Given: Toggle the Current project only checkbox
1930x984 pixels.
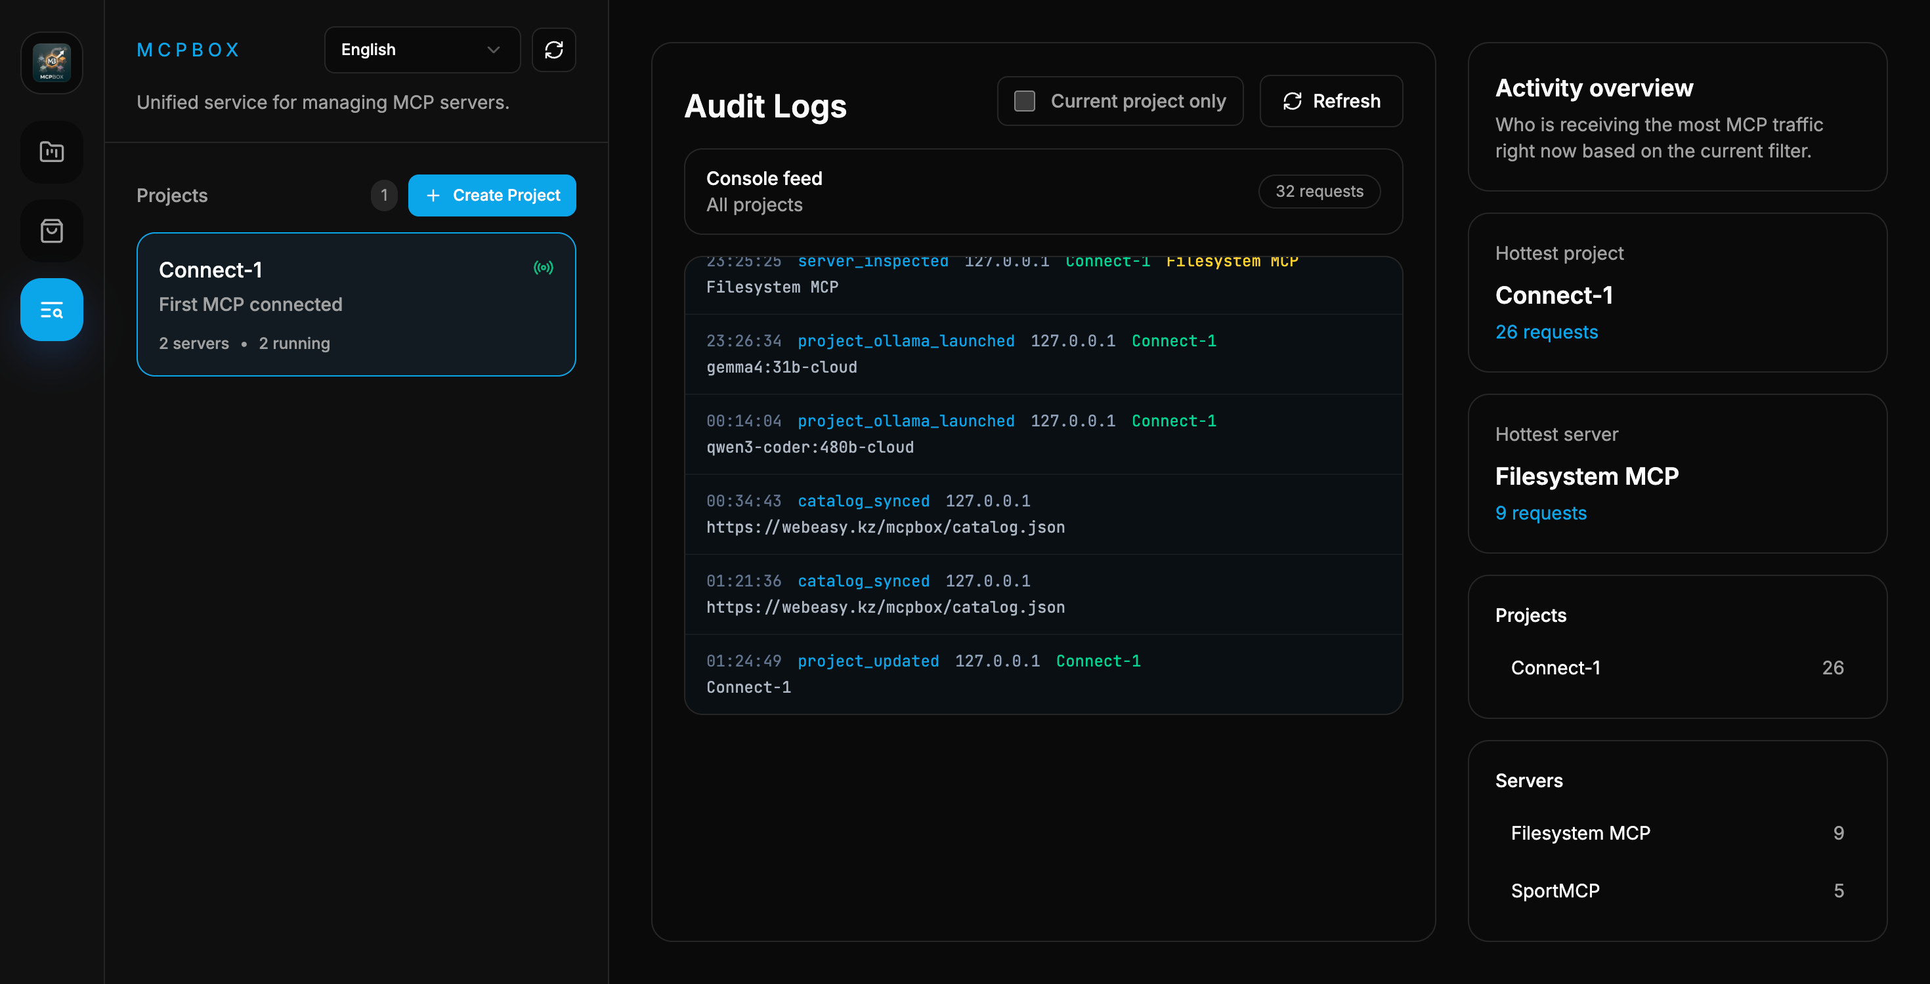Looking at the screenshot, I should click(x=1024, y=101).
